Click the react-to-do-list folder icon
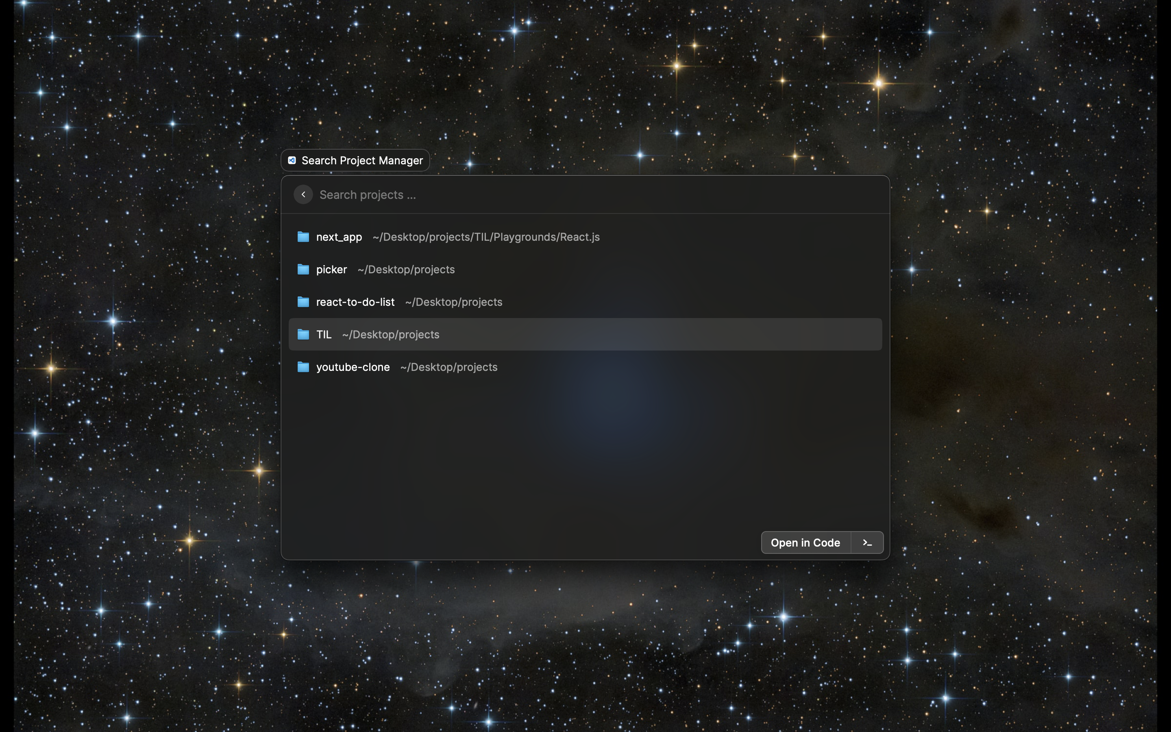The image size is (1171, 732). tap(303, 302)
